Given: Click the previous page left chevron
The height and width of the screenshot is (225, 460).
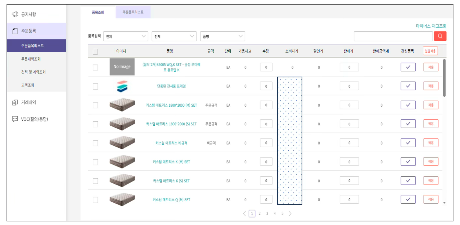Looking at the screenshot, I should click(244, 213).
